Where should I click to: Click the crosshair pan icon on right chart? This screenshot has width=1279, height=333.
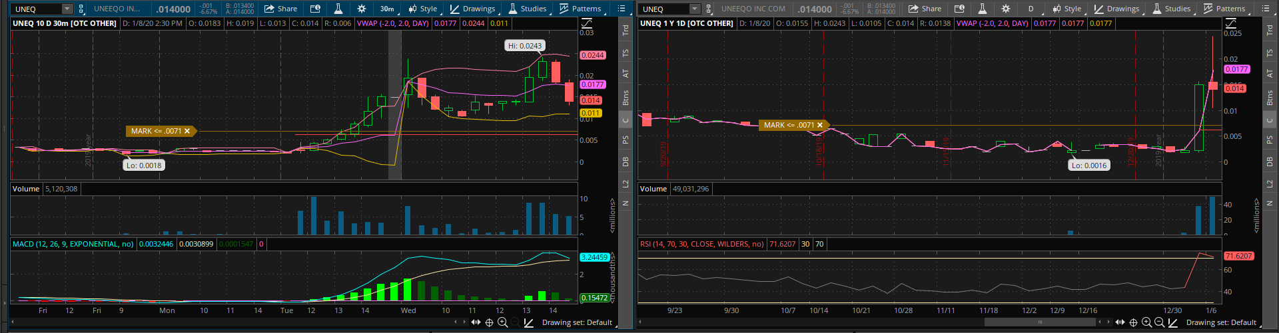pyautogui.click(x=1133, y=322)
